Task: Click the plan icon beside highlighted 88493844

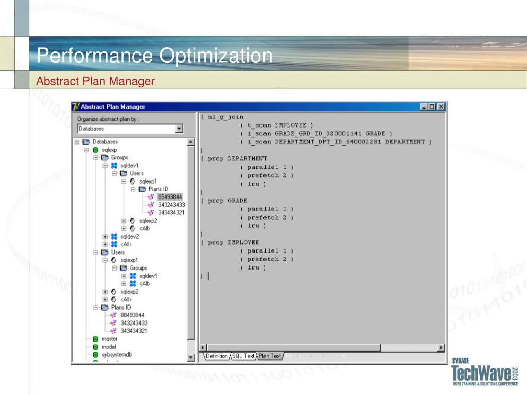Action: [151, 197]
